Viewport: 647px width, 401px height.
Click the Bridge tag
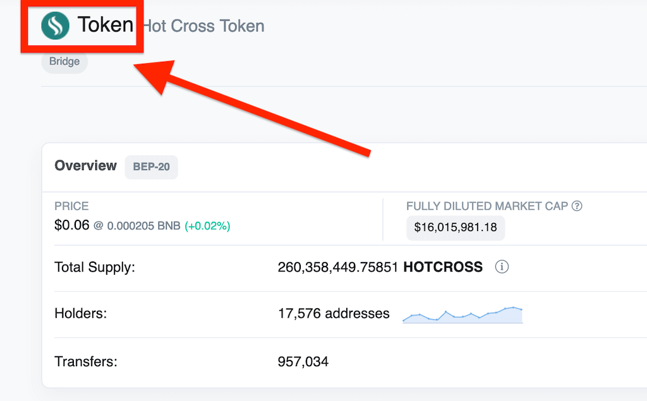64,61
